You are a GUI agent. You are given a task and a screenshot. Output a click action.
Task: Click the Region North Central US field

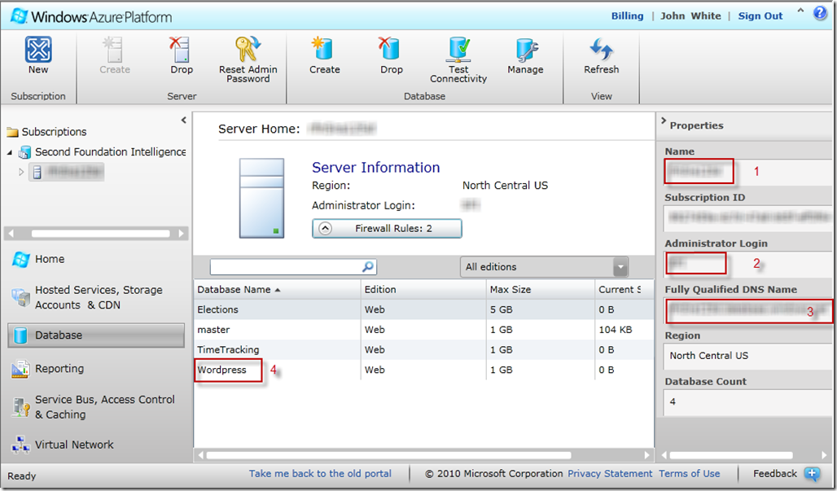747,356
